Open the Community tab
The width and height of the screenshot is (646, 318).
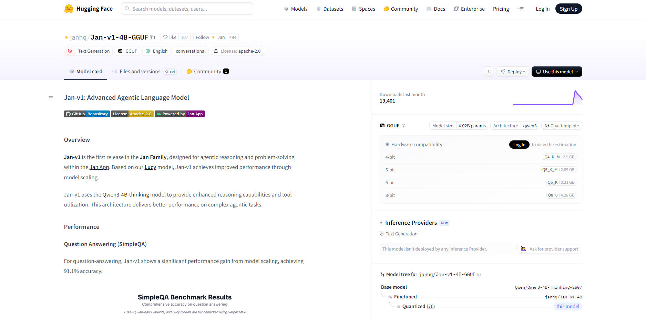(x=207, y=72)
